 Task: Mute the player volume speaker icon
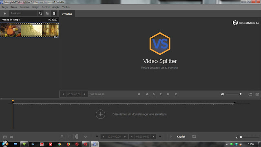tap(222, 94)
